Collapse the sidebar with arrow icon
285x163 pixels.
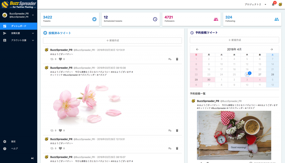click(32, 158)
